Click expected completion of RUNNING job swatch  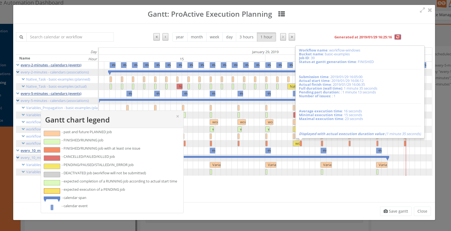52,183
